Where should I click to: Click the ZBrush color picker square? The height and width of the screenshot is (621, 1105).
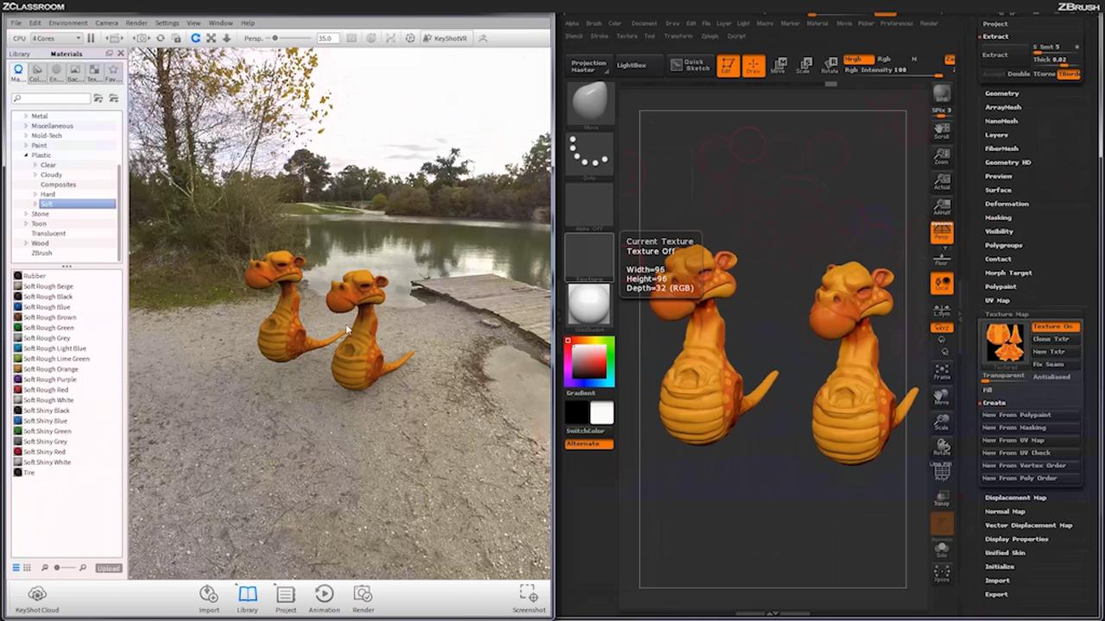589,362
